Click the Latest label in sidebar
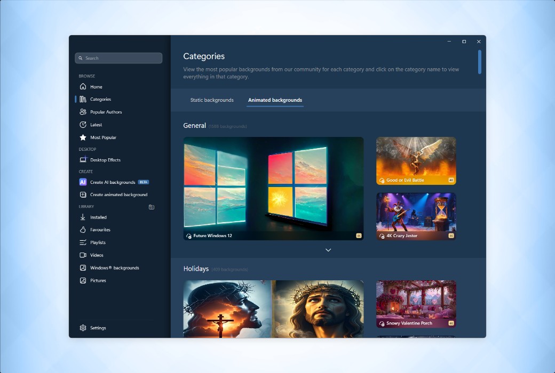 point(96,125)
